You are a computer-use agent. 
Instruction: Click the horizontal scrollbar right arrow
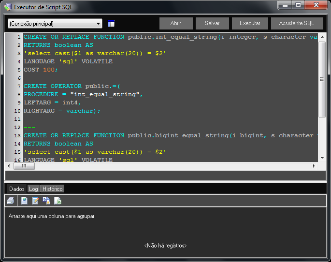coord(314,166)
